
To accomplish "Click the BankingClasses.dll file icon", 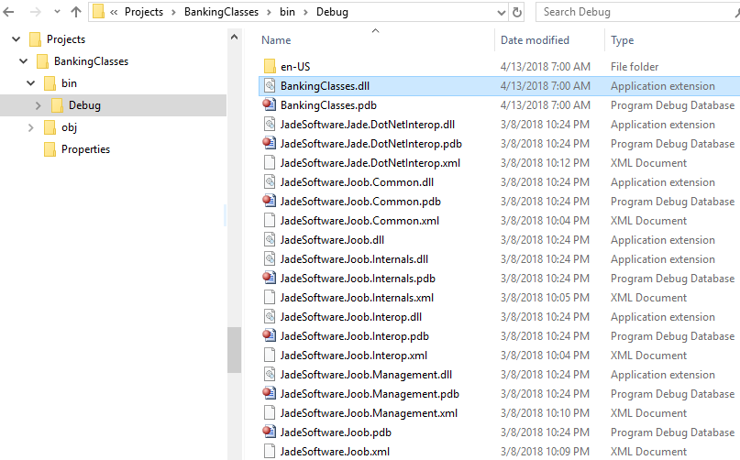I will 270,86.
